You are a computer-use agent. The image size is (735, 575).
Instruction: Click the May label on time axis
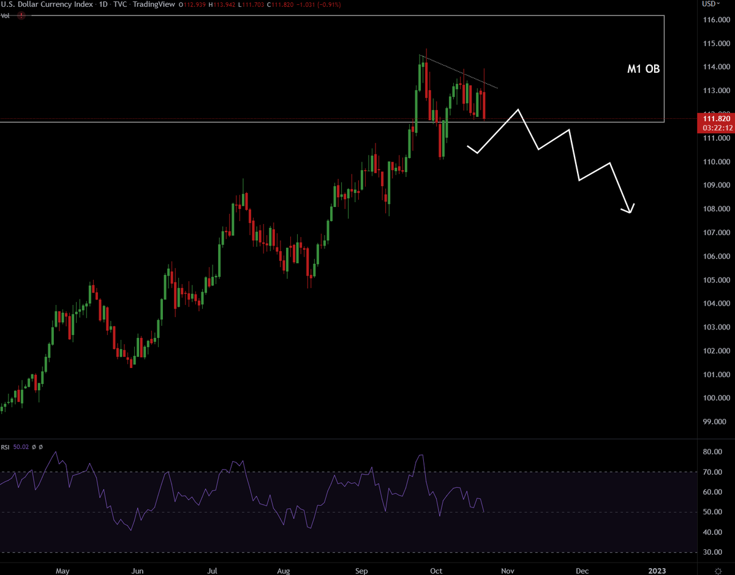pyautogui.click(x=62, y=571)
